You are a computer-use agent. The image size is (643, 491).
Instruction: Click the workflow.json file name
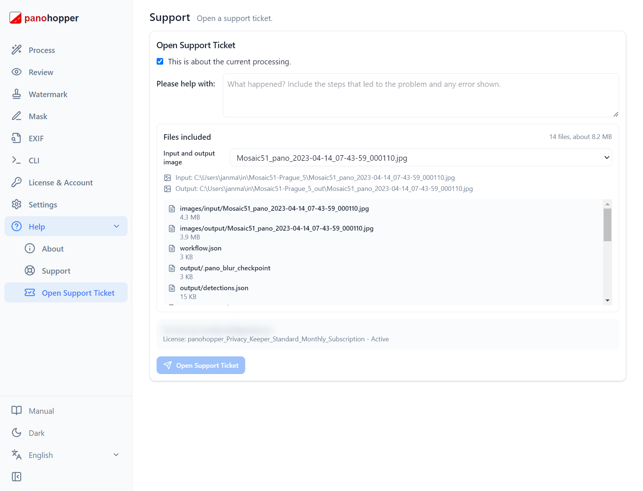coord(201,248)
